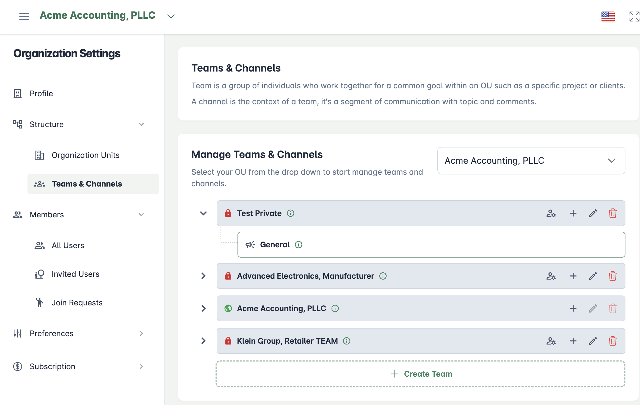Expand the Advanced Electronics, Manufacturer team
The width and height of the screenshot is (640, 405).
point(203,276)
